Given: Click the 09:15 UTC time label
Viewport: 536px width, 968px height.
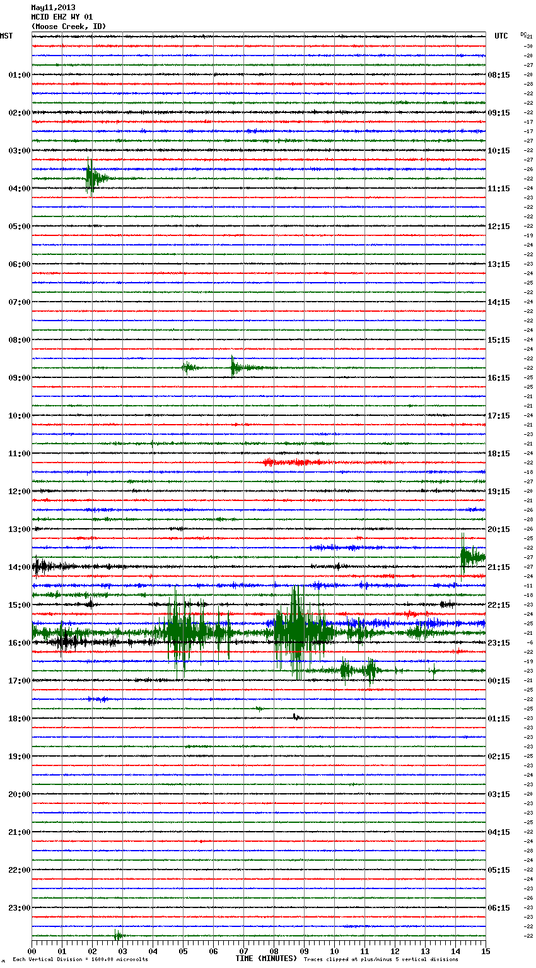Looking at the screenshot, I should point(499,113).
